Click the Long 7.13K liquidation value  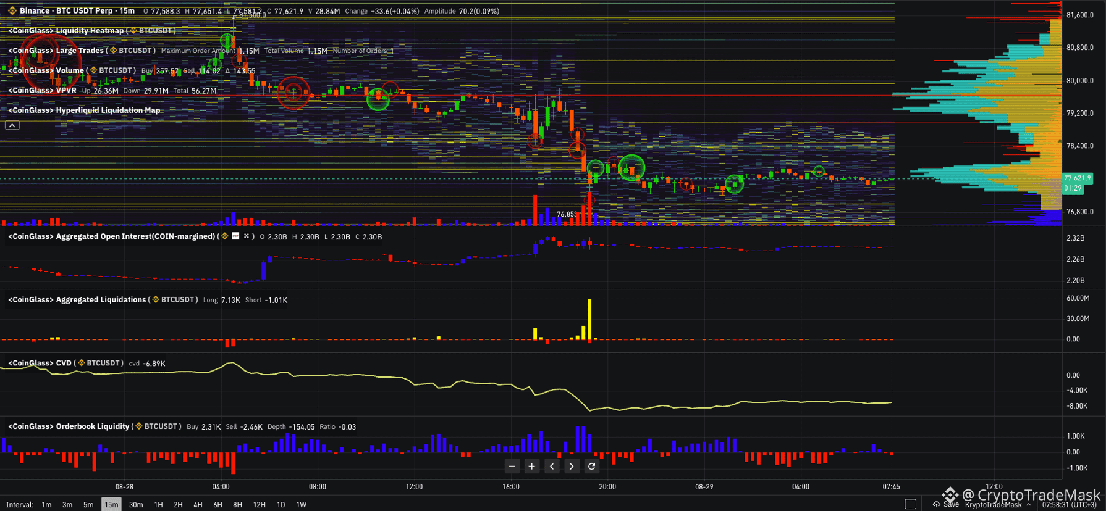click(x=222, y=300)
